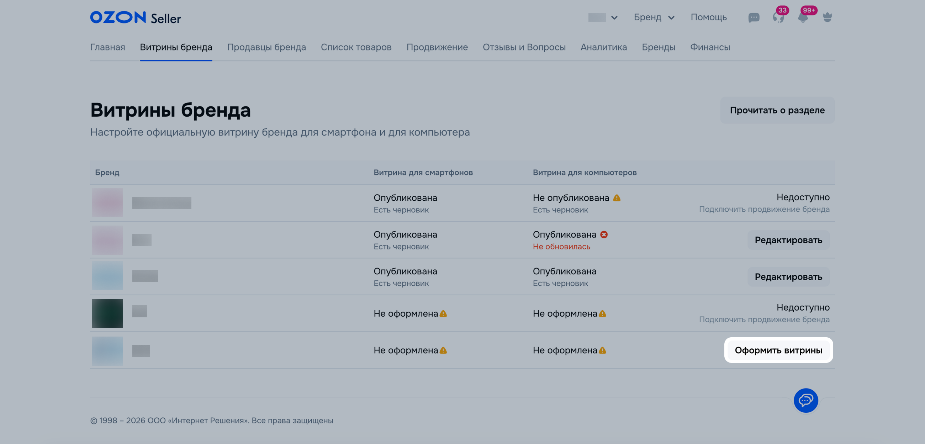Expand the blurred account selector dropdown
This screenshot has width=925, height=444.
(x=603, y=17)
